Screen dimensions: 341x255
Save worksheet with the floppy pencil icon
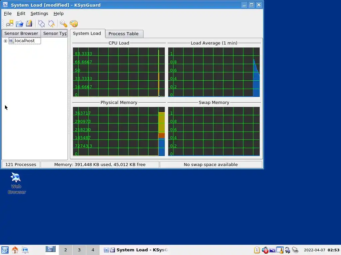point(29,24)
